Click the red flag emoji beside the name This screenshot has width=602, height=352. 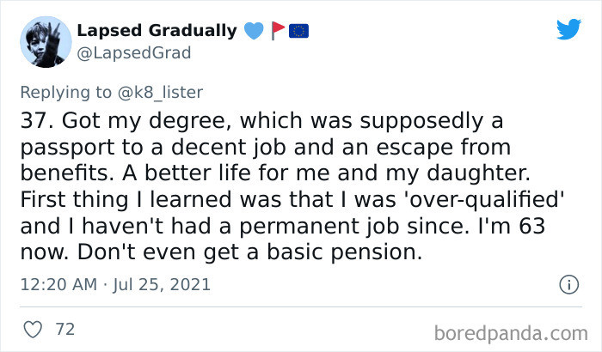coord(277,31)
